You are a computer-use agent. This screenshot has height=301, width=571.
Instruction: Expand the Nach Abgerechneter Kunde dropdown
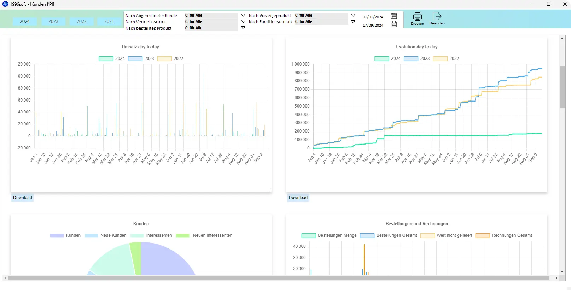coord(243,15)
